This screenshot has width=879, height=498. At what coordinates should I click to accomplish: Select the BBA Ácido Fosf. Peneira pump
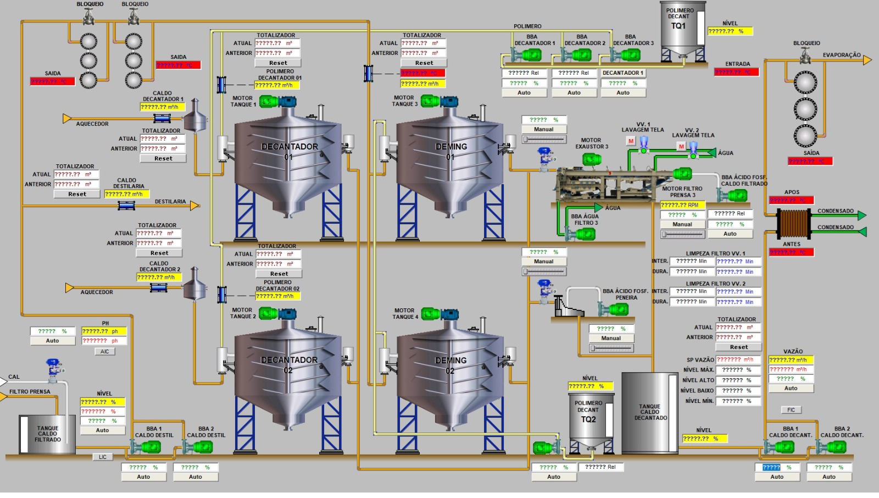617,309
